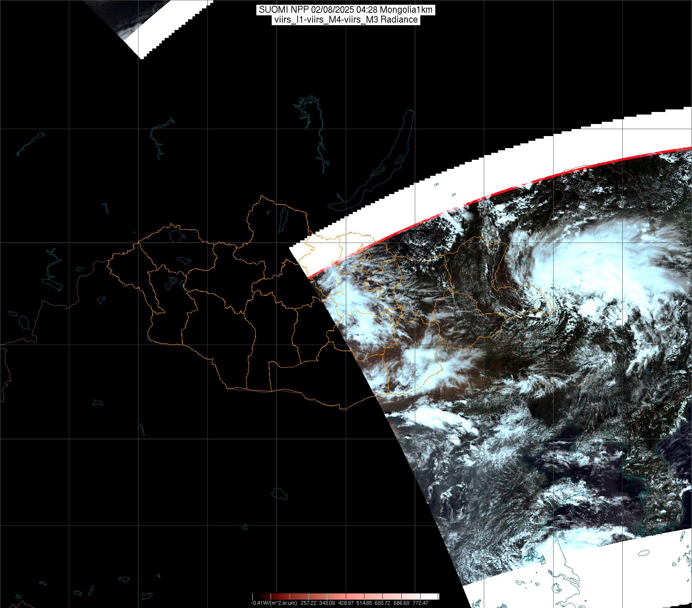Click the -0.41 W/(m^2.sr.um) units label
Screen dimensions: 692x608
point(274,603)
